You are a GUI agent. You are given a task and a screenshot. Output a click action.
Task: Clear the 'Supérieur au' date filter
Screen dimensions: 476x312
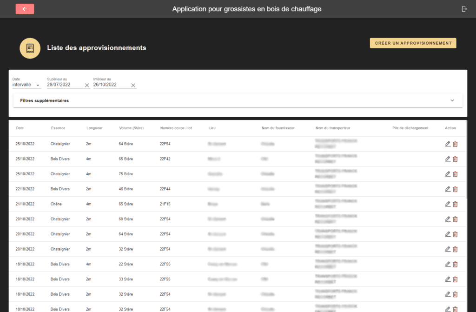point(87,86)
